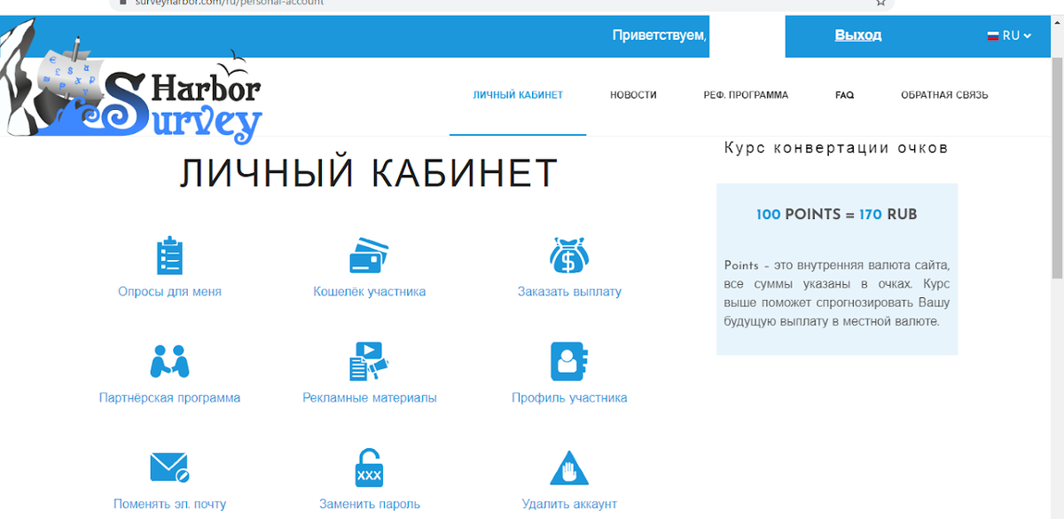Click the Курс конвертации очков heading
The image size is (1064, 519).
[x=836, y=147]
